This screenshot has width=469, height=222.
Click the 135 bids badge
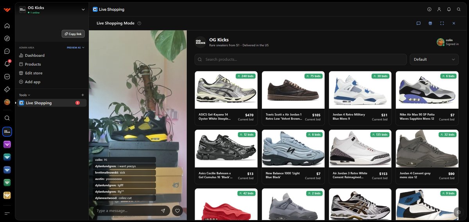[x=379, y=134]
